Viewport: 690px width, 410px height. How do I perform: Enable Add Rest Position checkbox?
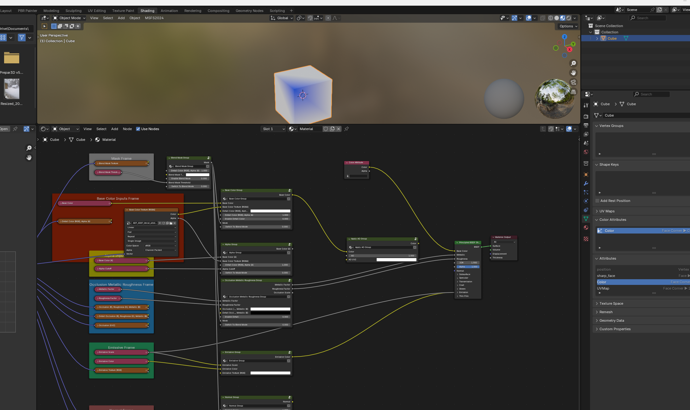[x=597, y=201]
